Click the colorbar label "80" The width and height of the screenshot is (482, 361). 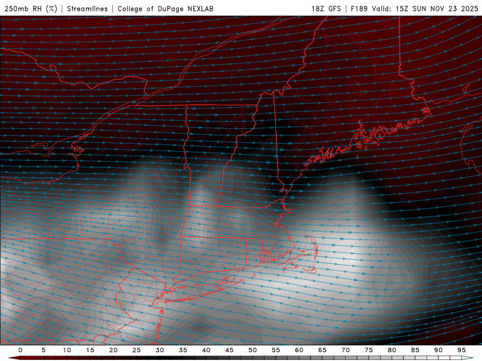click(x=392, y=350)
